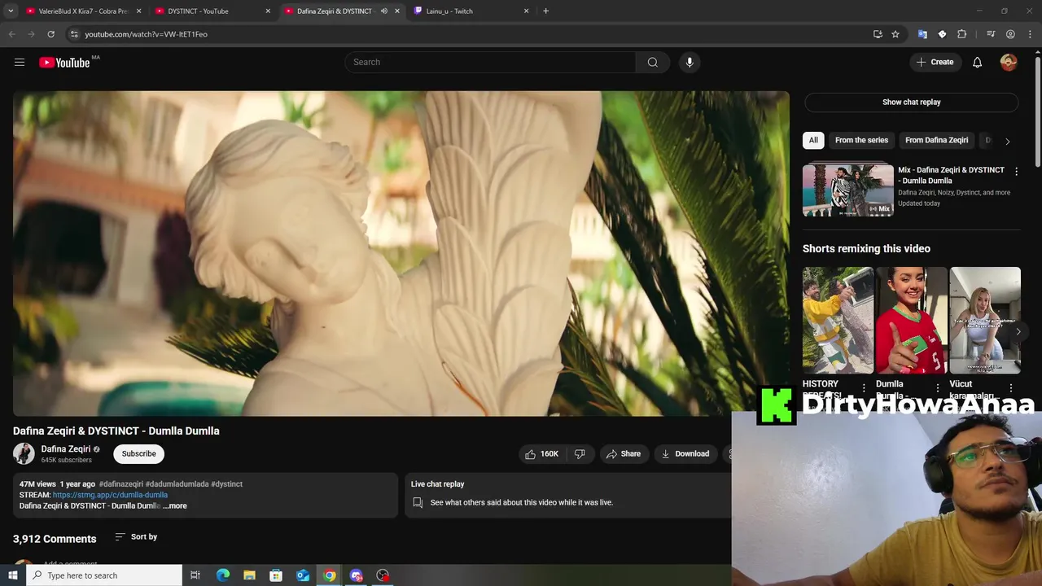Go to the YouTube home logo
1042x586 pixels.
(x=64, y=63)
